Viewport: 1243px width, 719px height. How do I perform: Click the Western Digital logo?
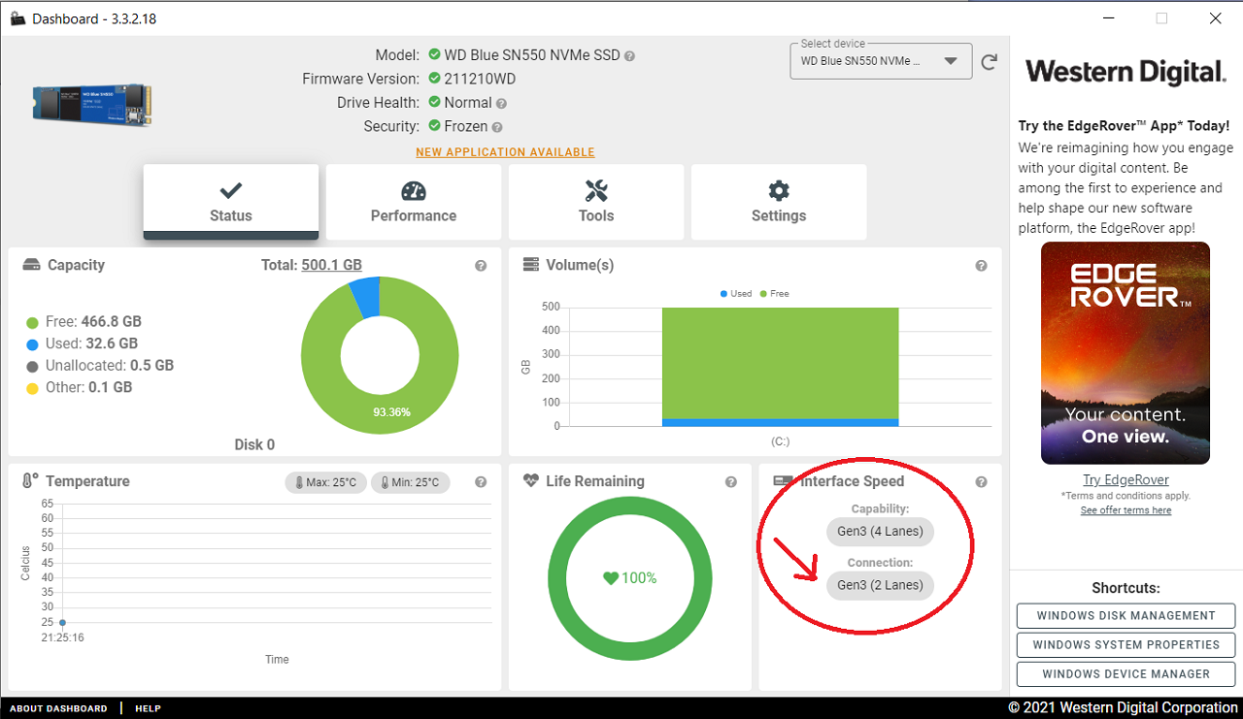(x=1126, y=72)
